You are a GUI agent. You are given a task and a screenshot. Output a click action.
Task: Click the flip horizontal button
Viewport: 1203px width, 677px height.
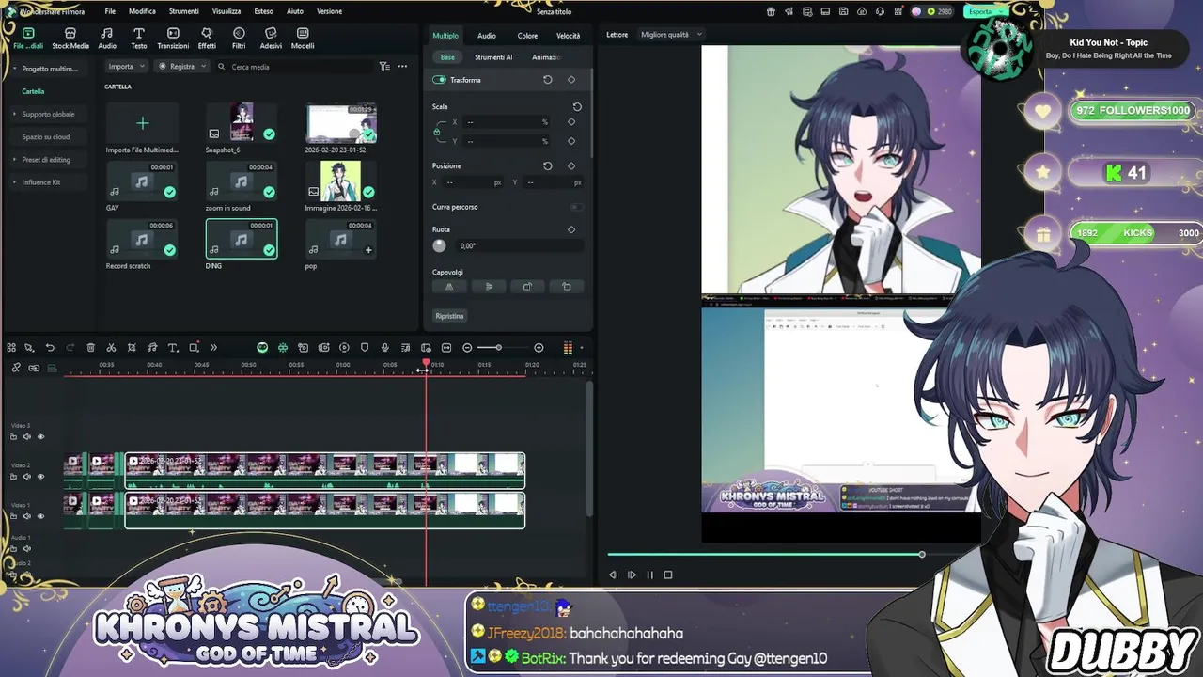(x=449, y=287)
